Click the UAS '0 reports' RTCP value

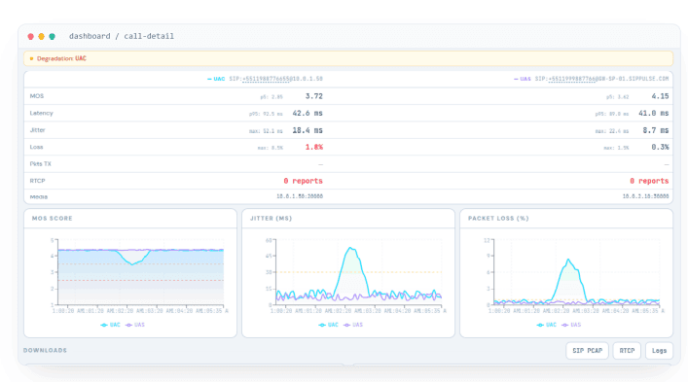[649, 181]
